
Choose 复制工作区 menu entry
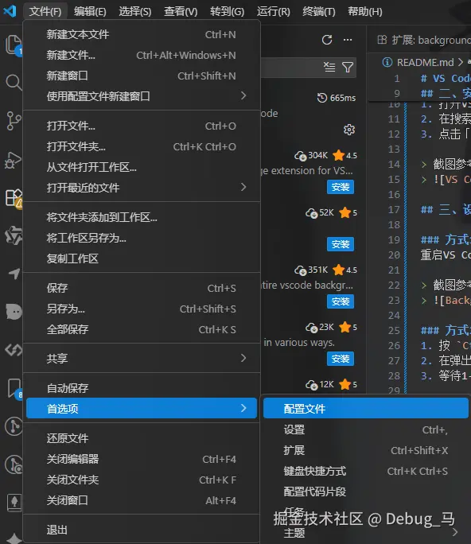pyautogui.click(x=142, y=258)
